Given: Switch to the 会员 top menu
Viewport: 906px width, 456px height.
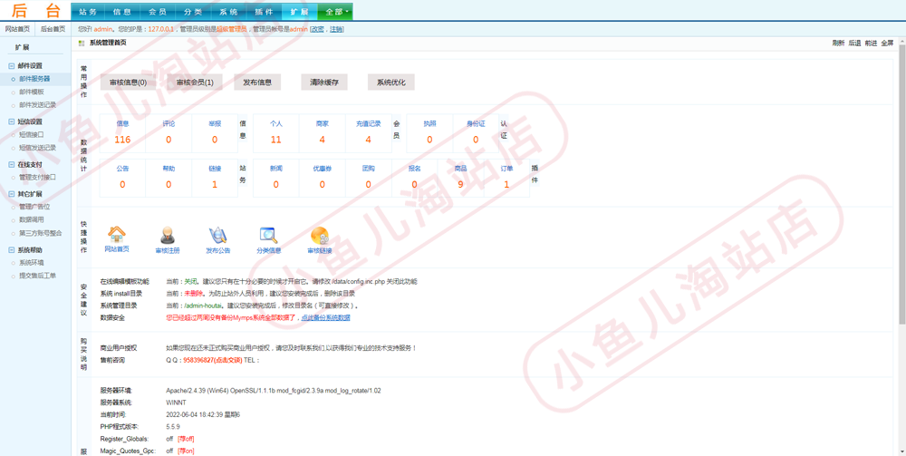Looking at the screenshot, I should pyautogui.click(x=159, y=12).
